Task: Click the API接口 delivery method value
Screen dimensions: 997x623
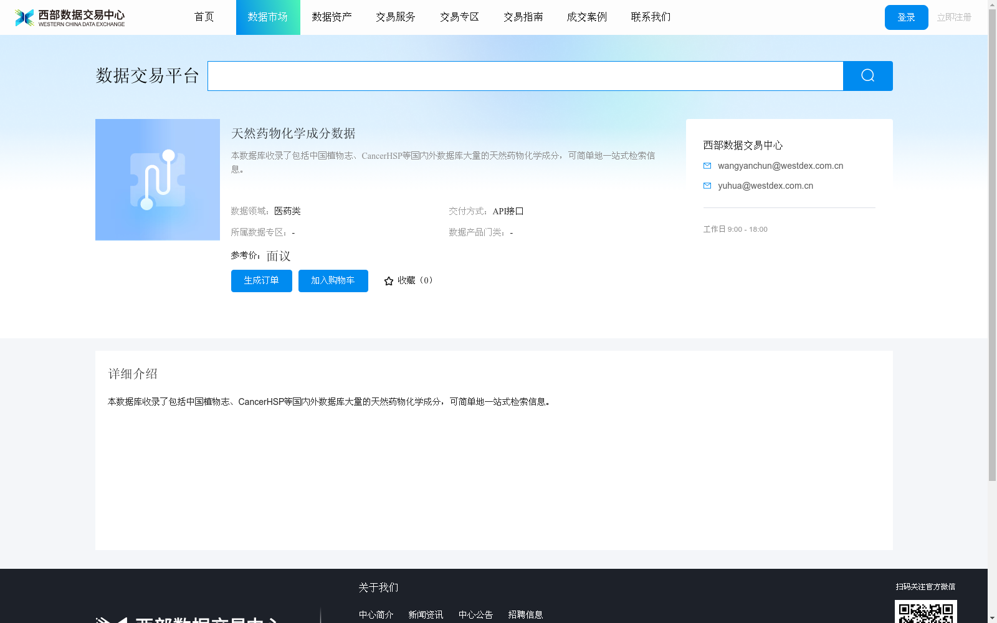Action: click(508, 211)
